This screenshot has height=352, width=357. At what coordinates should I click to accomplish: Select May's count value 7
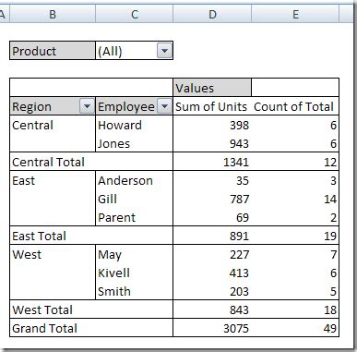tap(295, 254)
